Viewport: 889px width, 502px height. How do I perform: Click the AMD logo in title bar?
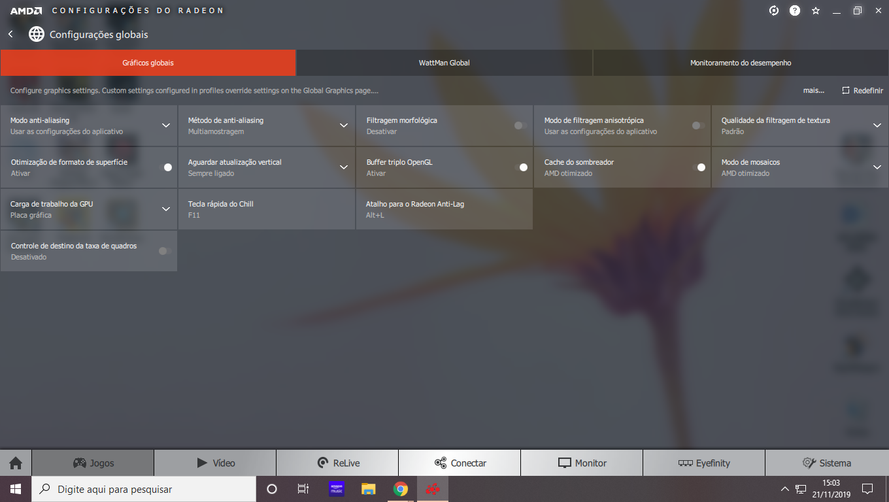[26, 10]
